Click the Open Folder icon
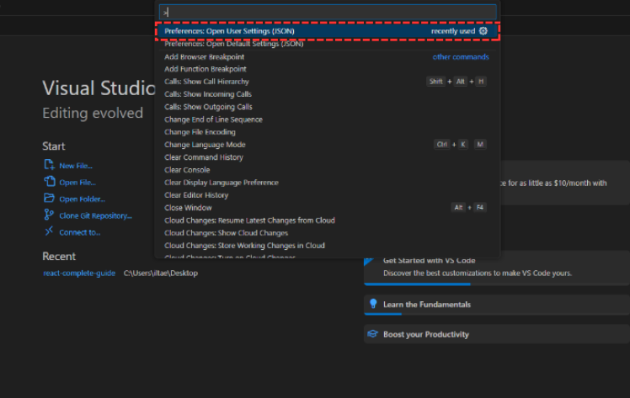Image resolution: width=630 pixels, height=398 pixels. click(49, 199)
